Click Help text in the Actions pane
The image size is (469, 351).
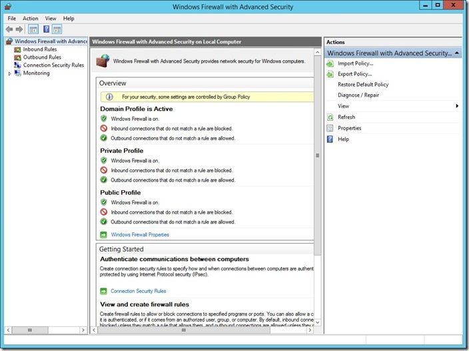pyautogui.click(x=343, y=139)
